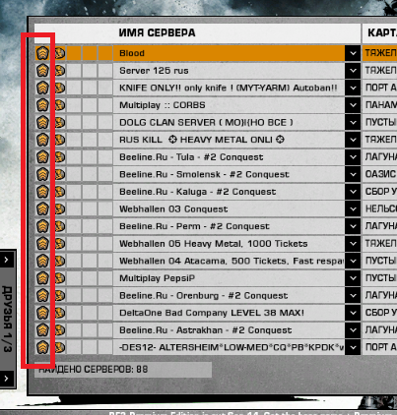This screenshot has width=397, height=415.
Task: Click rank badge for -DES12- ALTERSHEIM server
Action: (42, 347)
